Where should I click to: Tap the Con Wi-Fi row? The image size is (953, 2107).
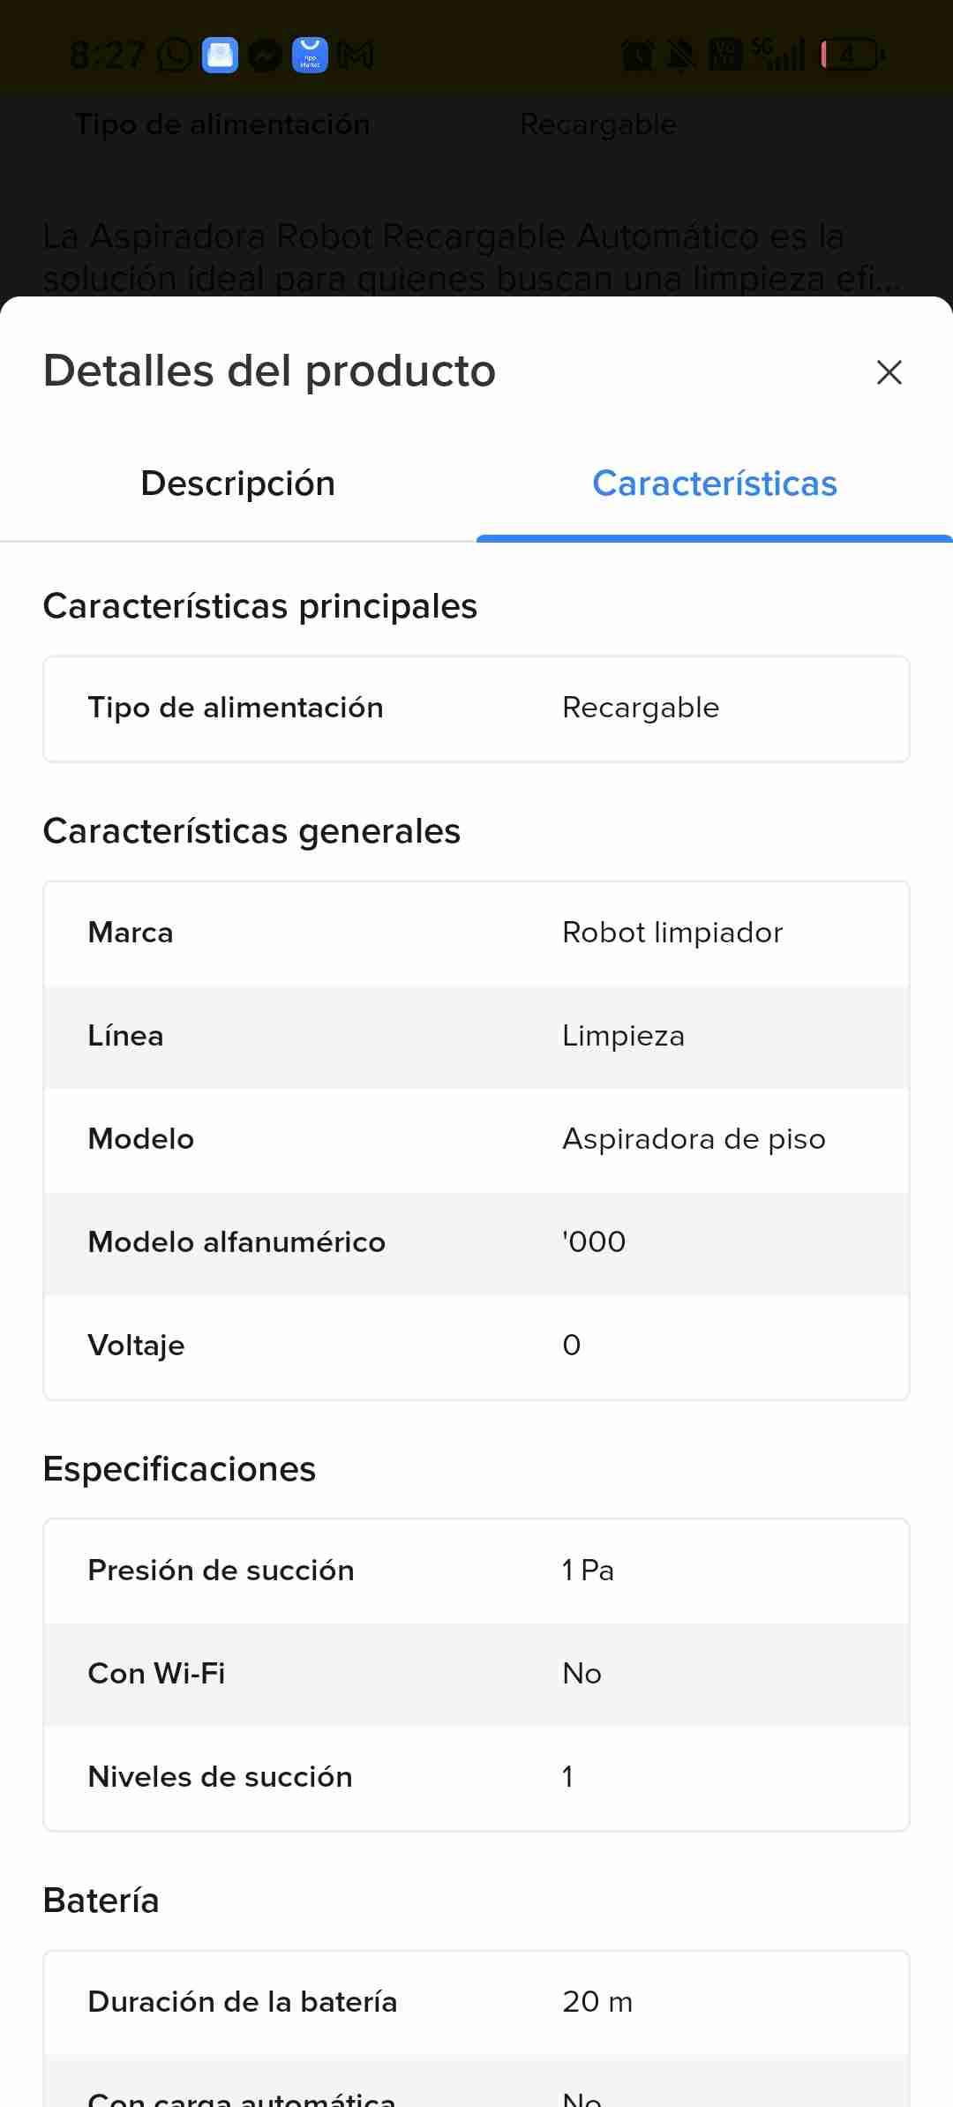pos(476,1674)
